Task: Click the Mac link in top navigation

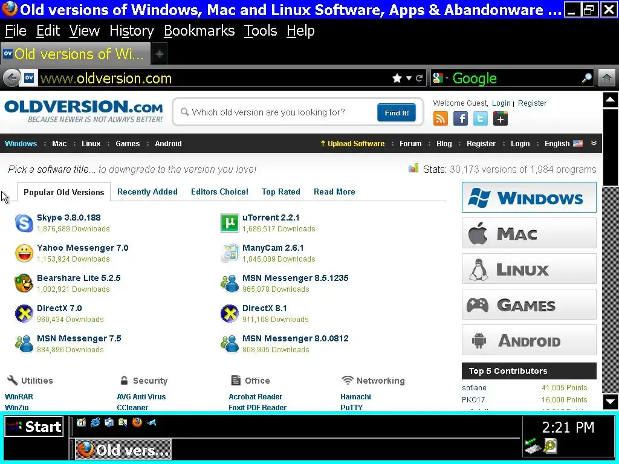Action: (59, 144)
